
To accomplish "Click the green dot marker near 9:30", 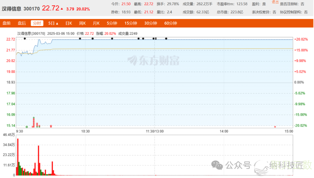I will [x=27, y=127].
